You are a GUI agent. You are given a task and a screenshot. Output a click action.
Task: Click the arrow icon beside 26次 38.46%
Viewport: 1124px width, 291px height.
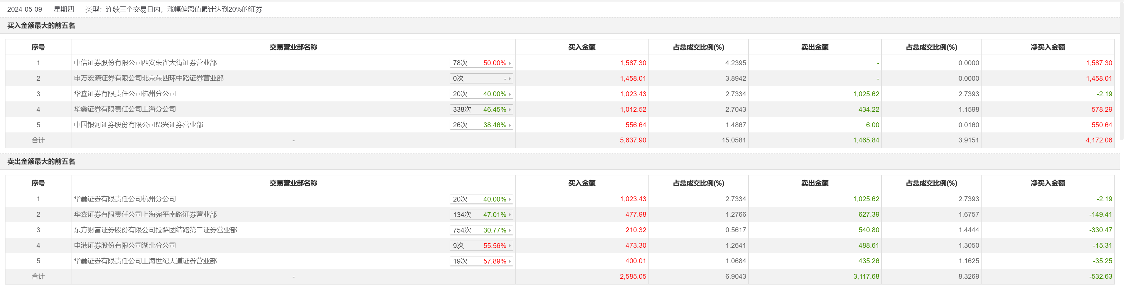tap(509, 125)
